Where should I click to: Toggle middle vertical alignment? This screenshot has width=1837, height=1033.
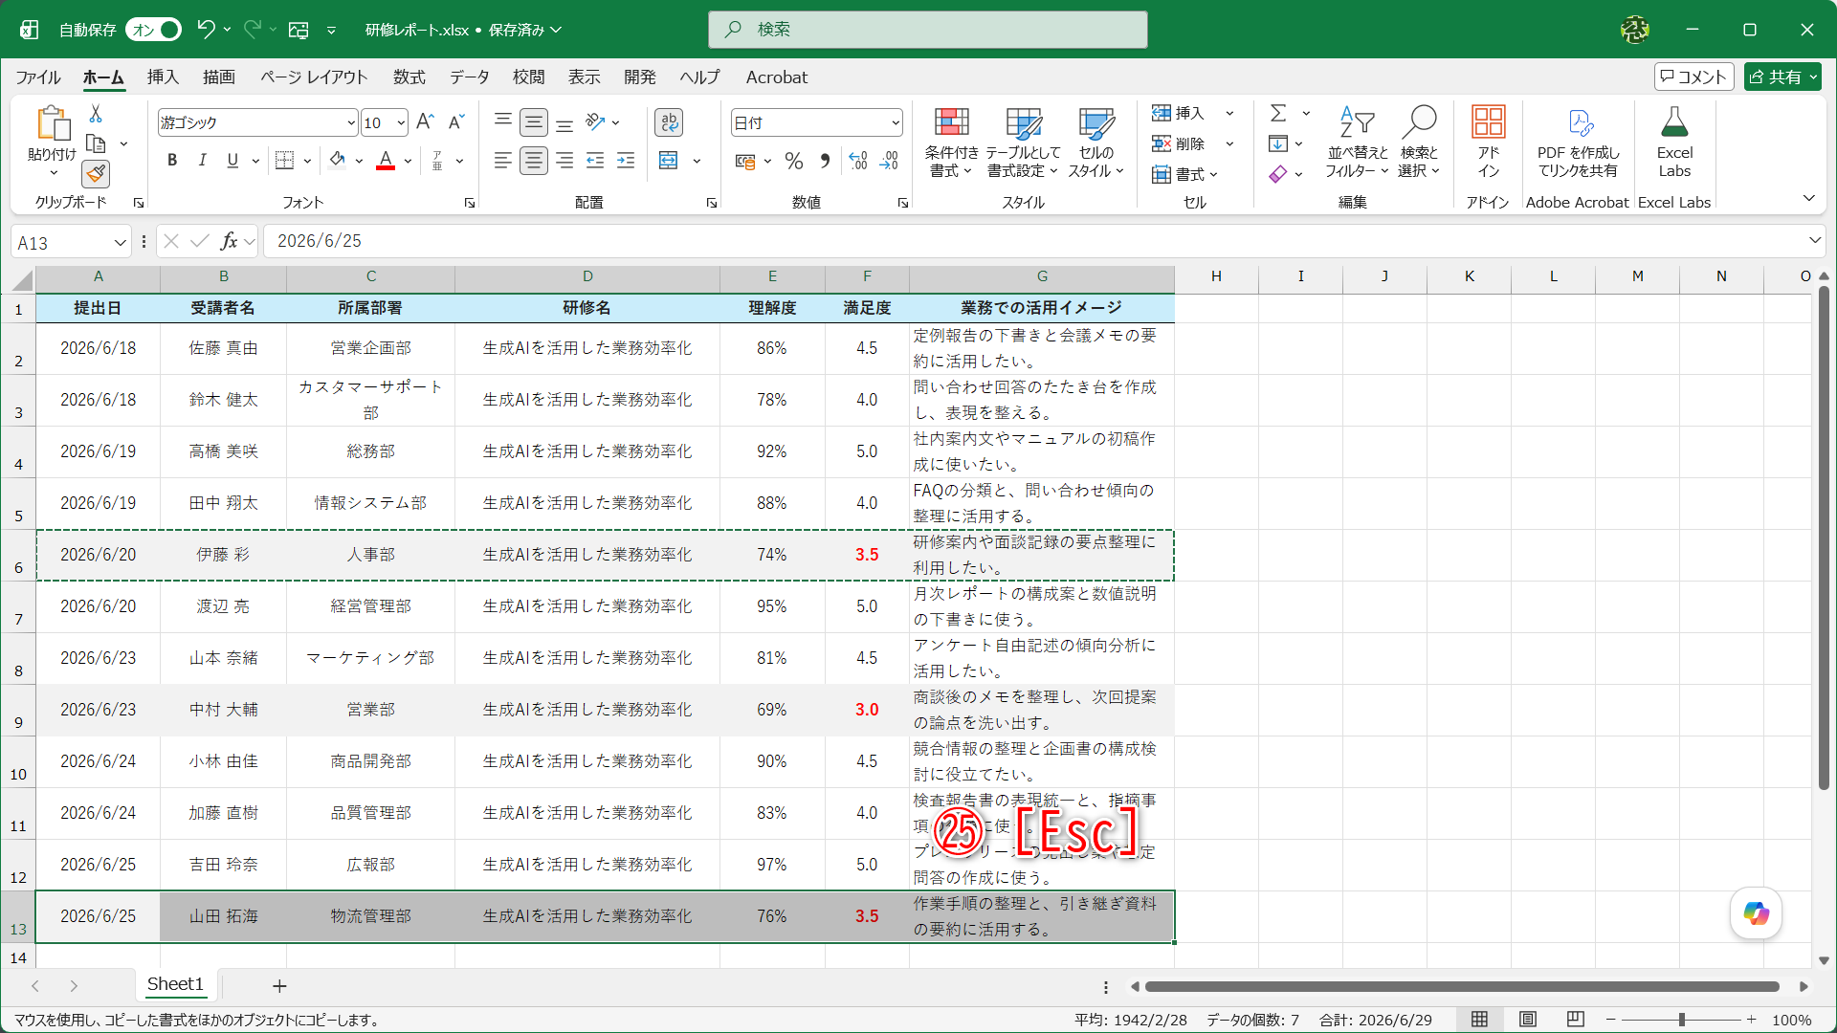tap(534, 121)
